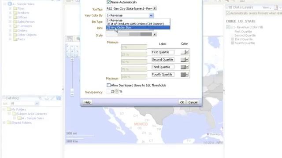Click the Products folder icon
The image size is (282, 158).
click(x=15, y=13)
